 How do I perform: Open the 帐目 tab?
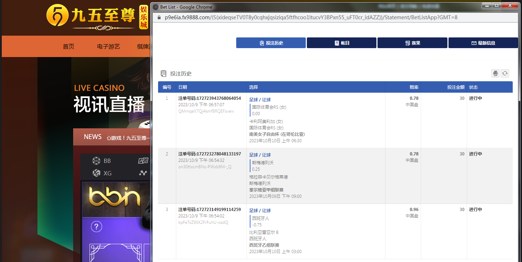[x=341, y=43]
